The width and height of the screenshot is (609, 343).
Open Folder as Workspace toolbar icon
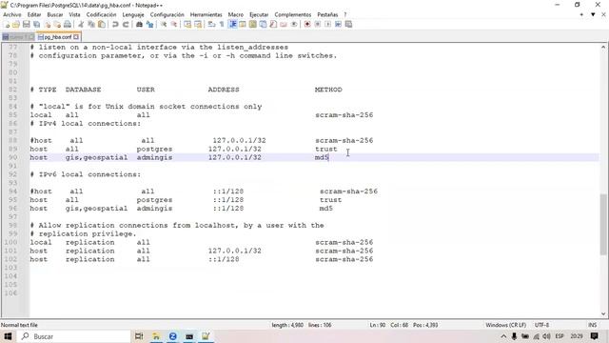coord(284,25)
